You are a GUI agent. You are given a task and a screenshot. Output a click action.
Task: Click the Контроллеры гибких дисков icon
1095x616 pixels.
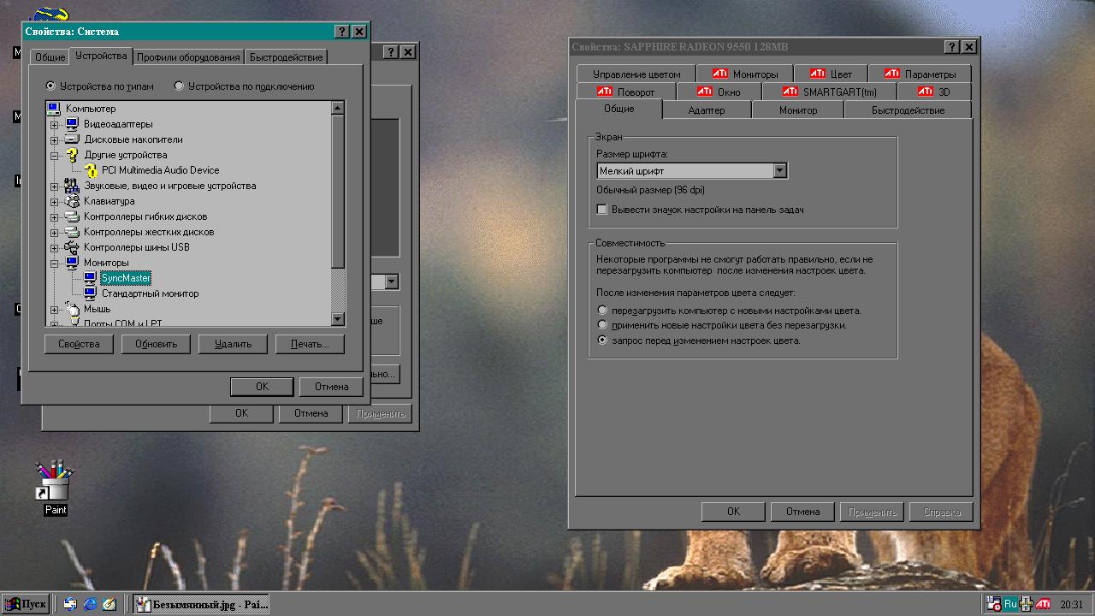tap(72, 216)
